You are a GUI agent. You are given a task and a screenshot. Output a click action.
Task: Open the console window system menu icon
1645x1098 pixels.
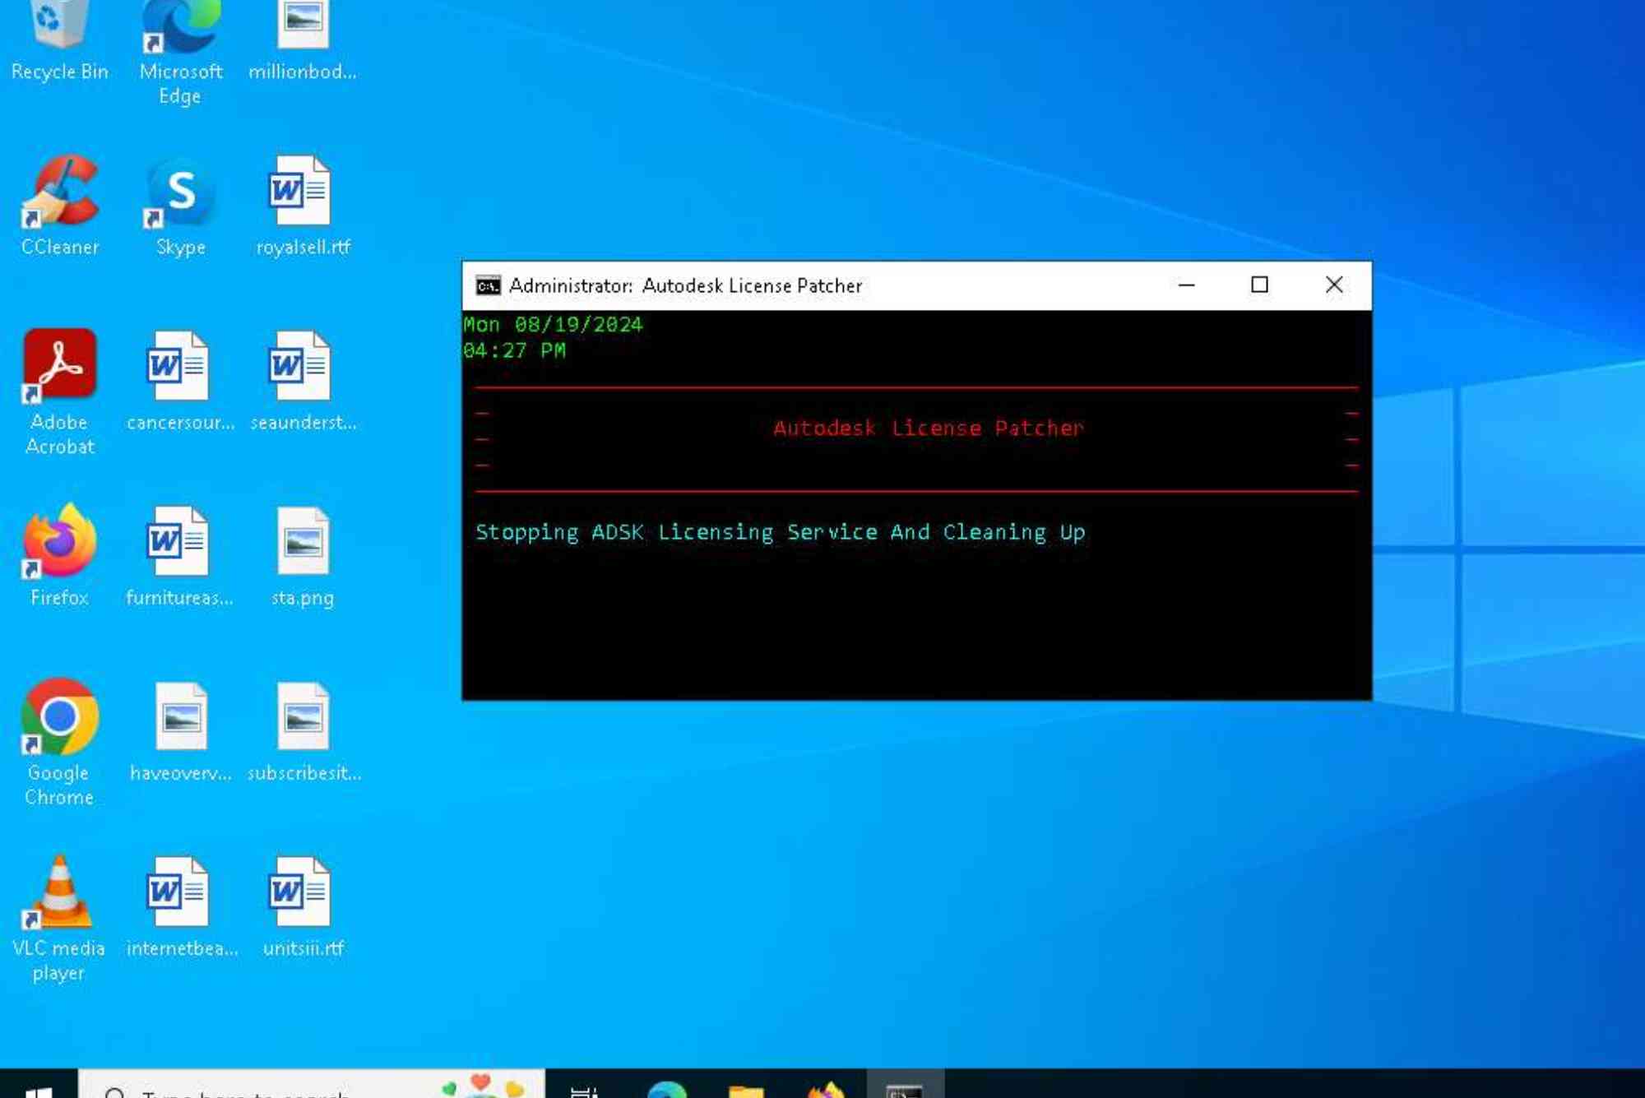pos(488,285)
